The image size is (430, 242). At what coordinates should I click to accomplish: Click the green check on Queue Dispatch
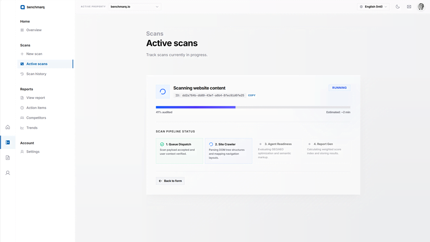(162, 144)
